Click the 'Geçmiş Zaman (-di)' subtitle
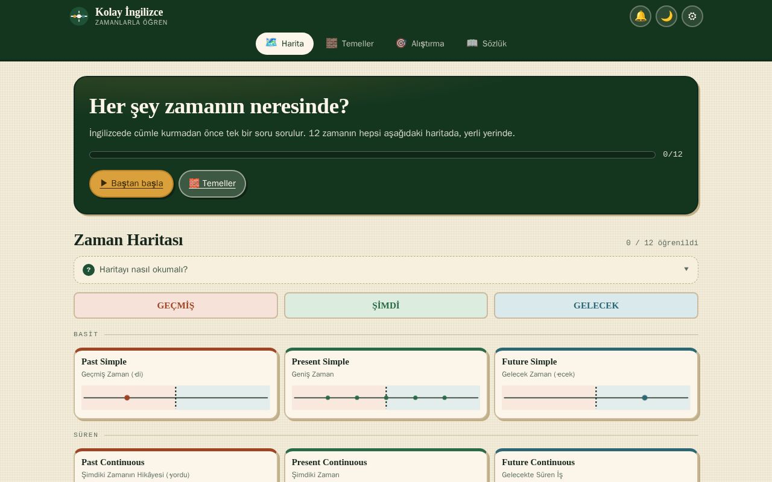This screenshot has width=772, height=482. [x=112, y=374]
